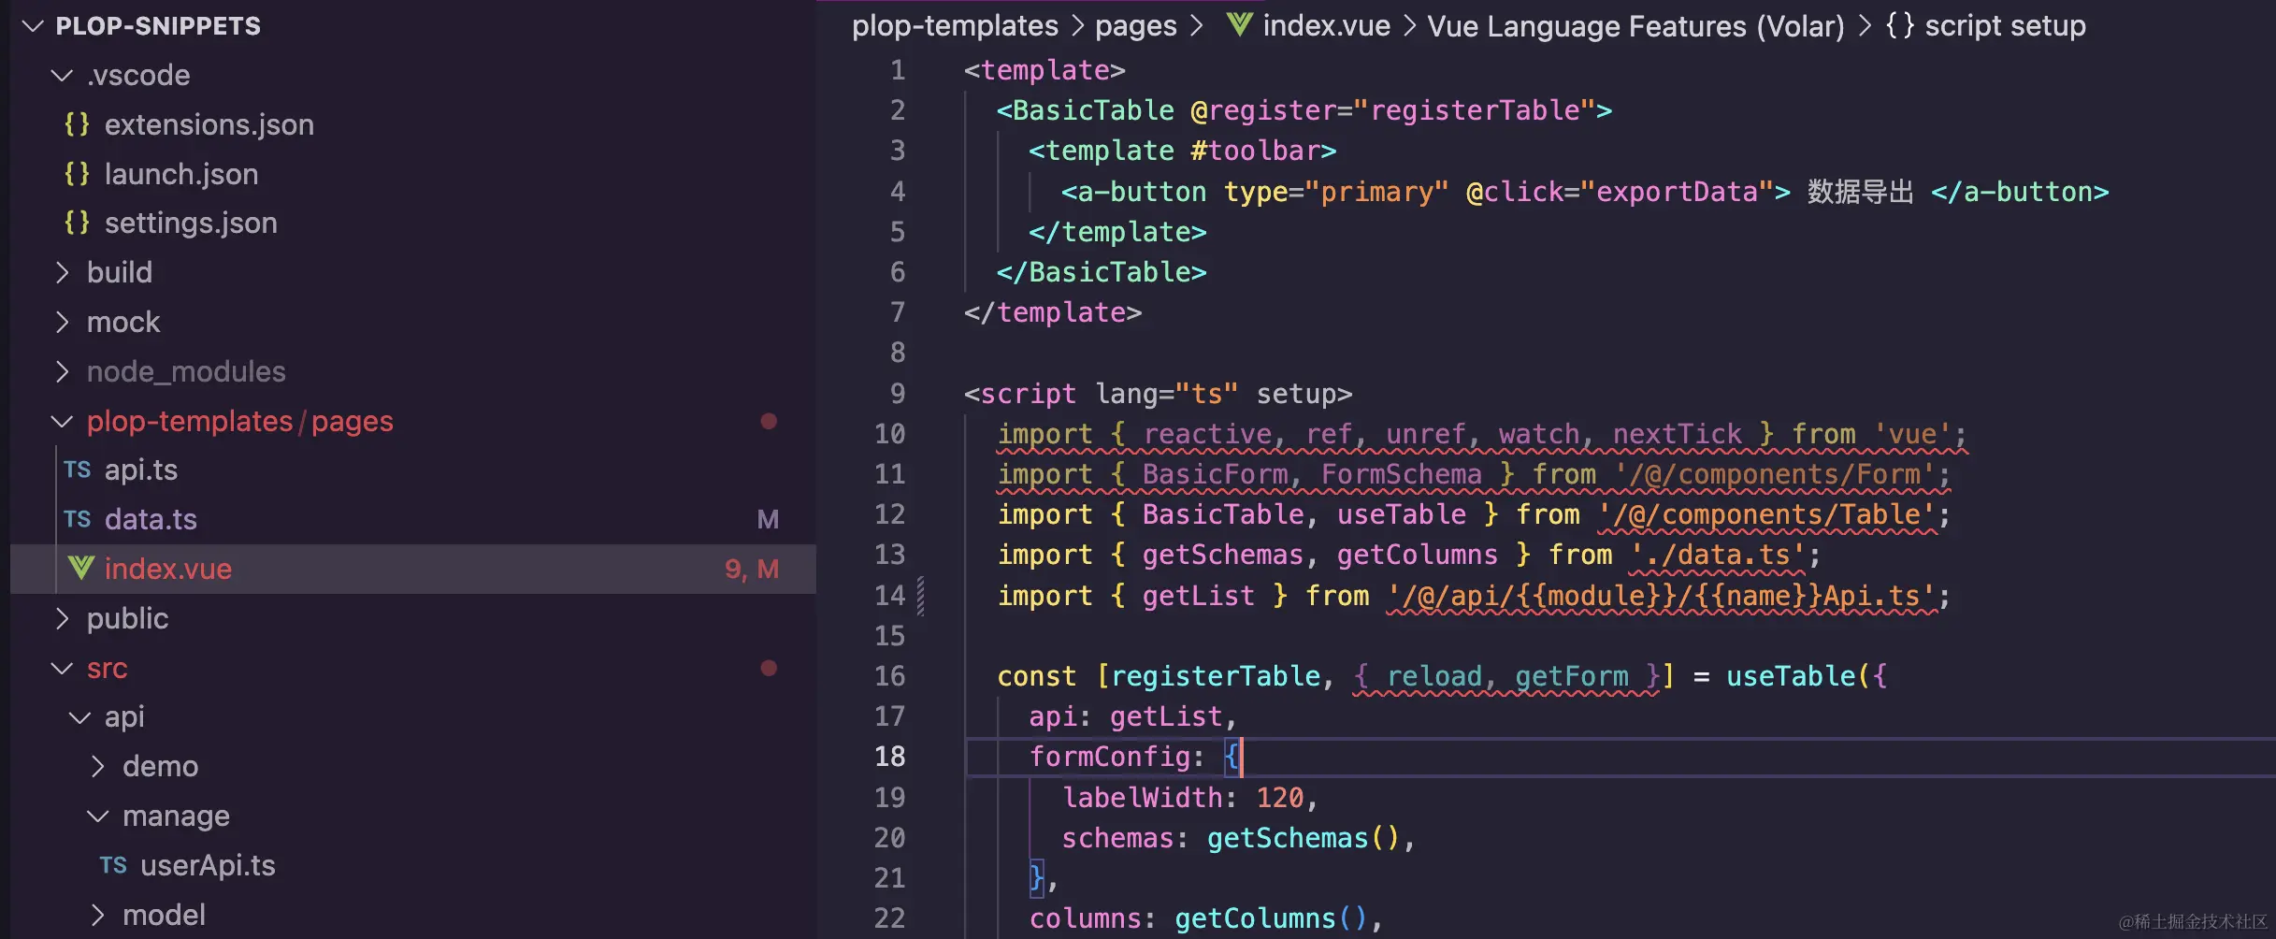This screenshot has height=939, width=2276.
Task: Click the modified dot on plop-templates/pages folder
Action: point(769,421)
